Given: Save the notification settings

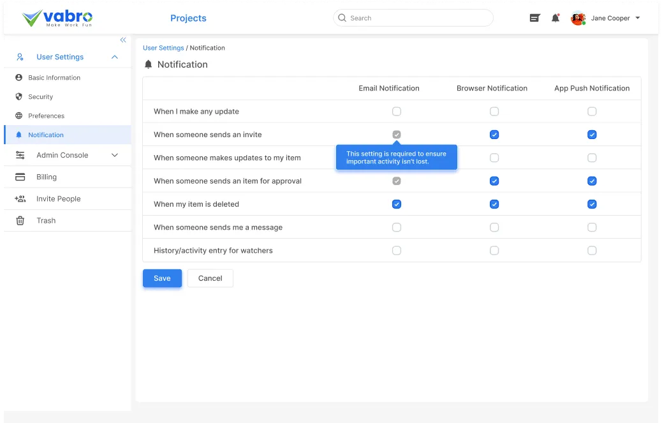Looking at the screenshot, I should tap(162, 278).
